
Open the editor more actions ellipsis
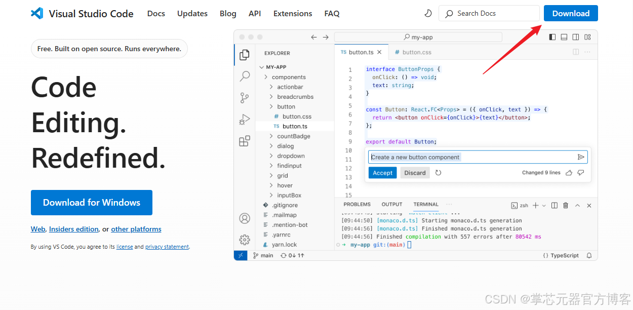587,52
